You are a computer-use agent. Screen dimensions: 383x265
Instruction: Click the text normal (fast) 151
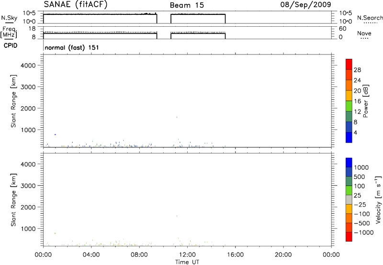[x=72, y=47]
